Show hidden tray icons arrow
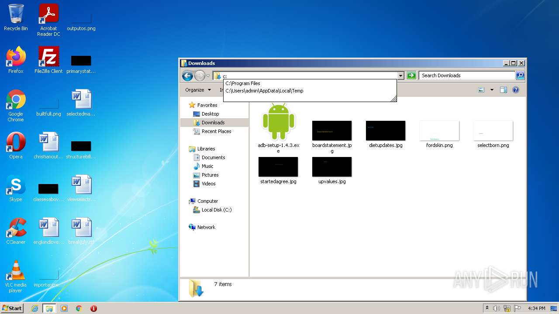559x314 pixels. pyautogui.click(x=487, y=308)
